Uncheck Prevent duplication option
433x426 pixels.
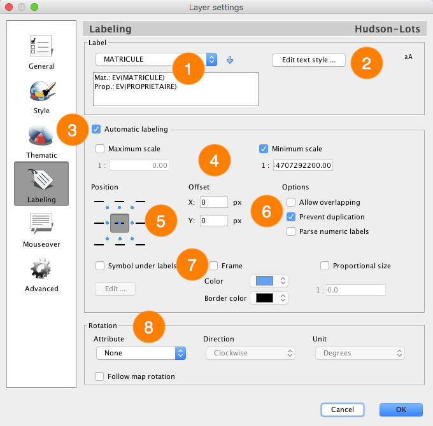pos(291,217)
